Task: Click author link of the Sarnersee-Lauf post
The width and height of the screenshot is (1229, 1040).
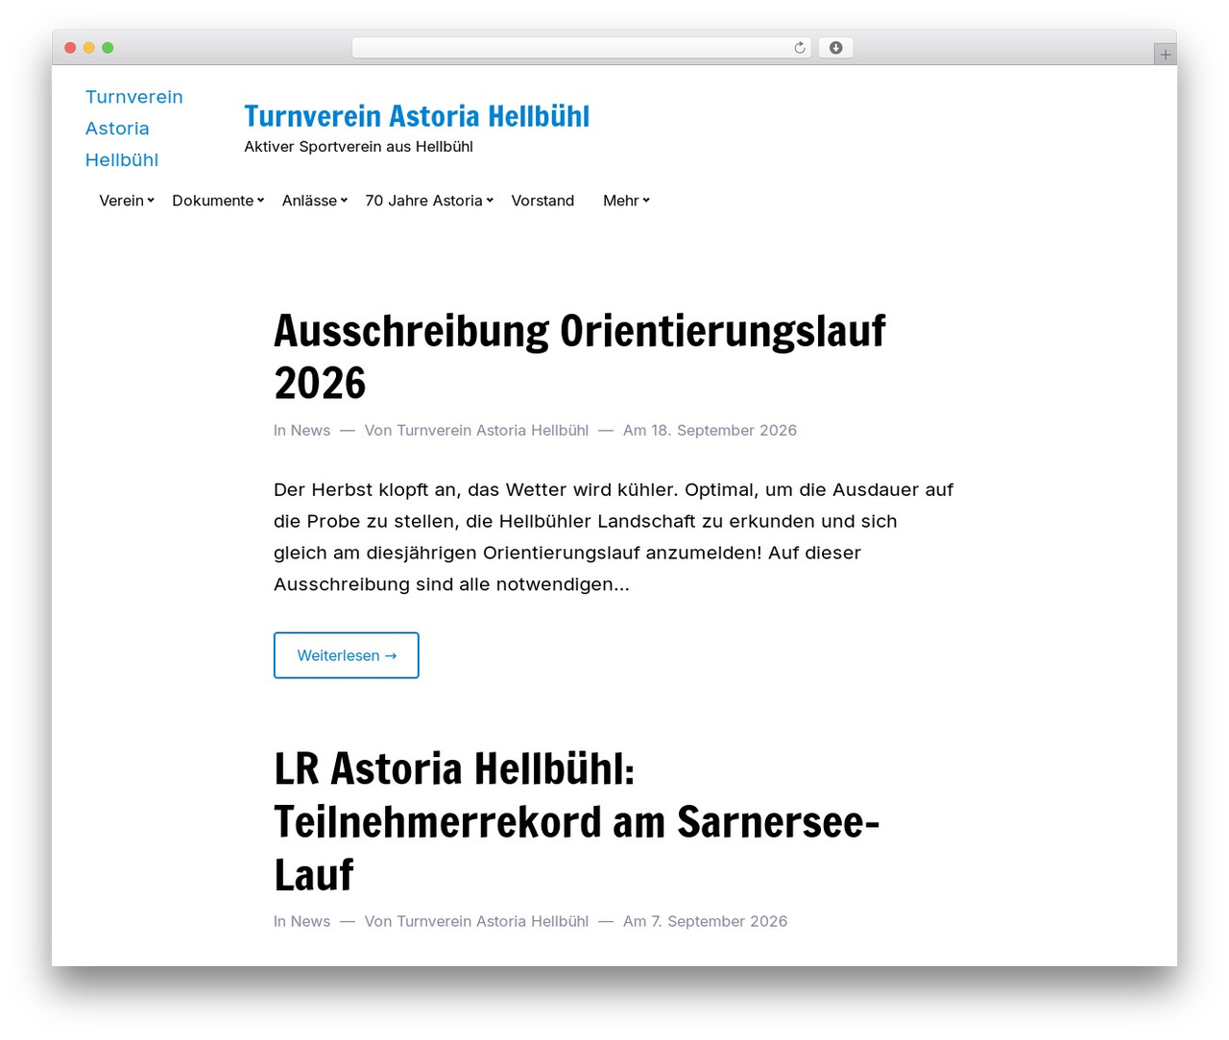Action: click(493, 922)
